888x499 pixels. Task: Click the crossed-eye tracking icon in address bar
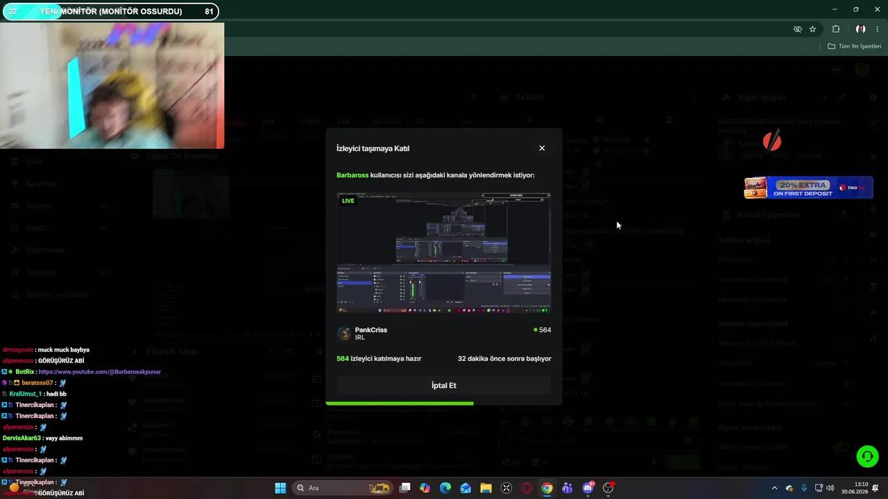[797, 29]
